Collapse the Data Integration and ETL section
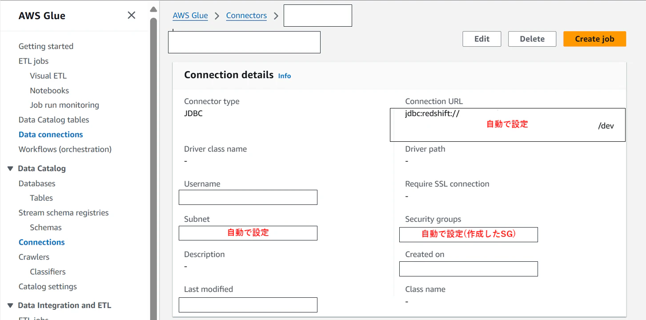The image size is (646, 320). coord(10,305)
